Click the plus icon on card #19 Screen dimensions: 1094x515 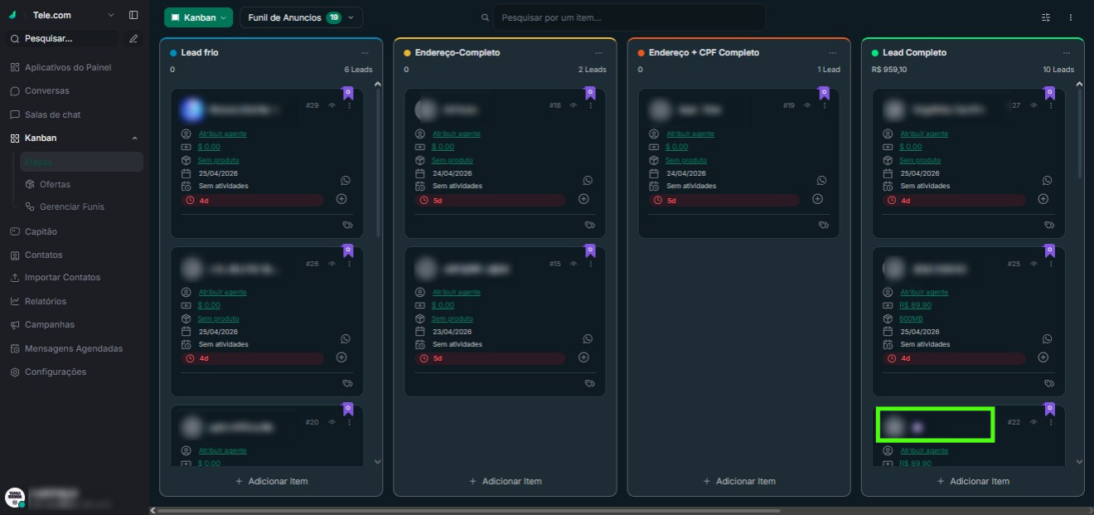817,198
